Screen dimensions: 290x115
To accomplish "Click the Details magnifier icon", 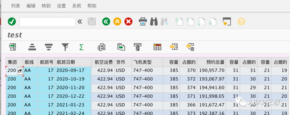I will (x=13, y=47).
